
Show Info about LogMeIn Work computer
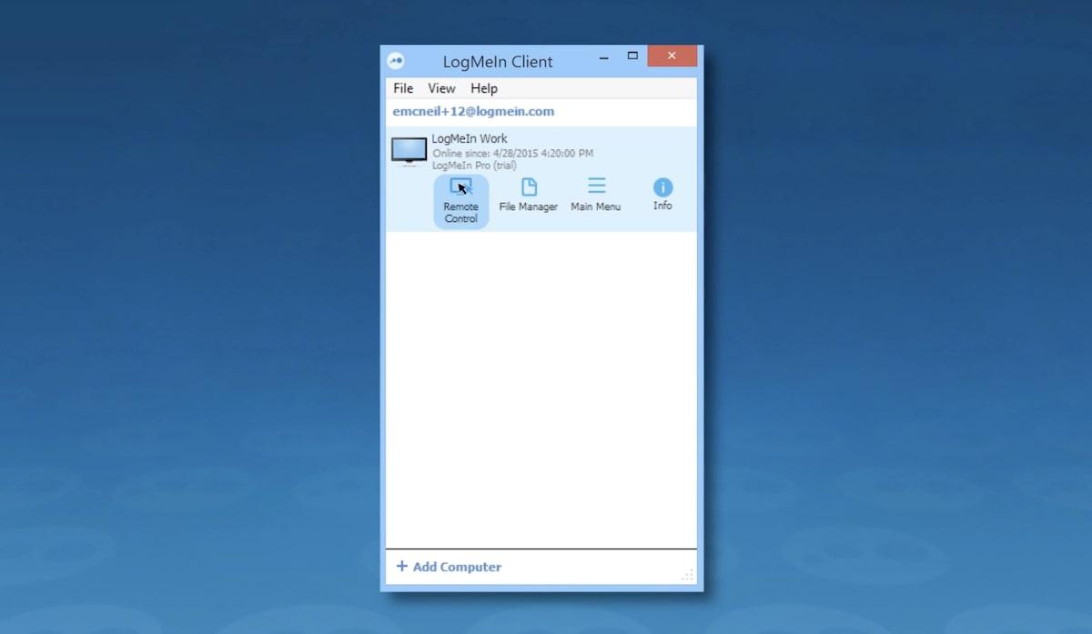click(x=662, y=195)
